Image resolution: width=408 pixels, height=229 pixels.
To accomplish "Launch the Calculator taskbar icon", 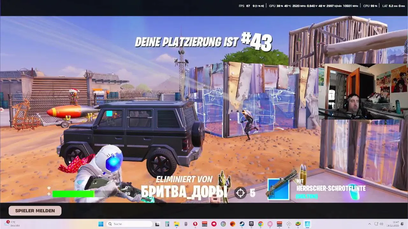I will click(x=167, y=224).
